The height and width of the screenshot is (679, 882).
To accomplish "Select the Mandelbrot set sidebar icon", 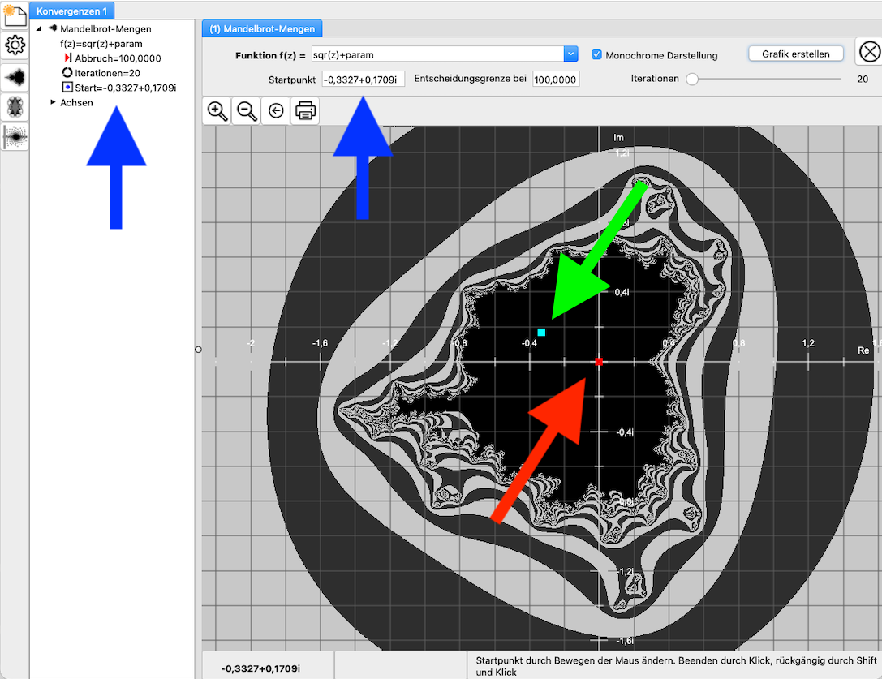I will click(15, 77).
